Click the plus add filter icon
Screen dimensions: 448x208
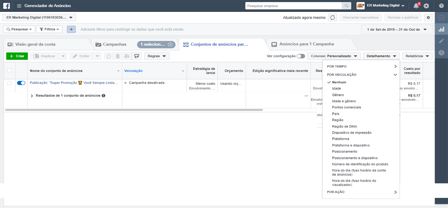[x=71, y=29]
